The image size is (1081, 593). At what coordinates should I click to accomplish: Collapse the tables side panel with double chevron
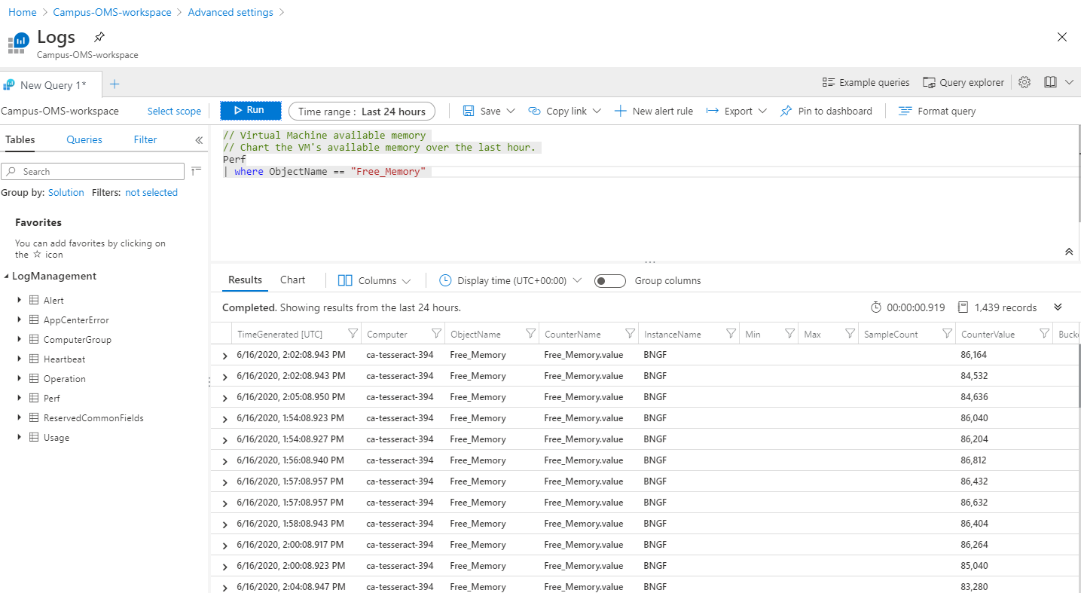(x=199, y=140)
